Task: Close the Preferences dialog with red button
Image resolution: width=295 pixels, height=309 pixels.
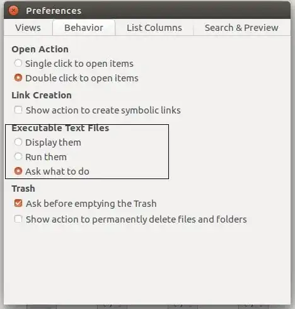Action: (x=13, y=10)
